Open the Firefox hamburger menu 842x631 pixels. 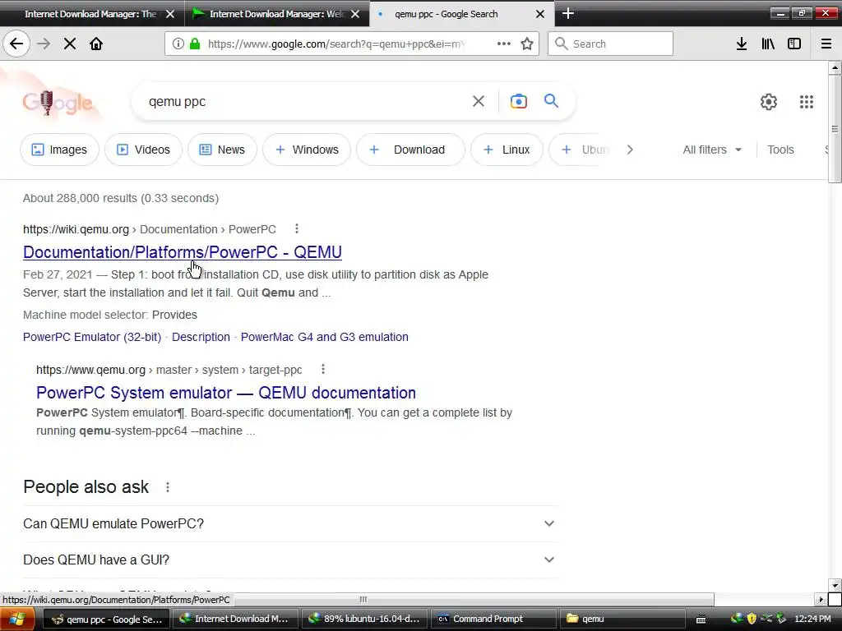tap(826, 44)
